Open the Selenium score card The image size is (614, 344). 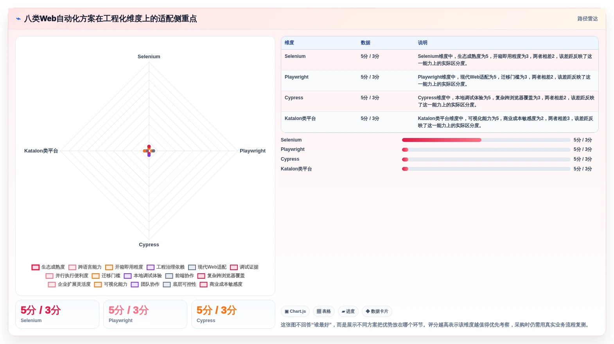pos(57,314)
